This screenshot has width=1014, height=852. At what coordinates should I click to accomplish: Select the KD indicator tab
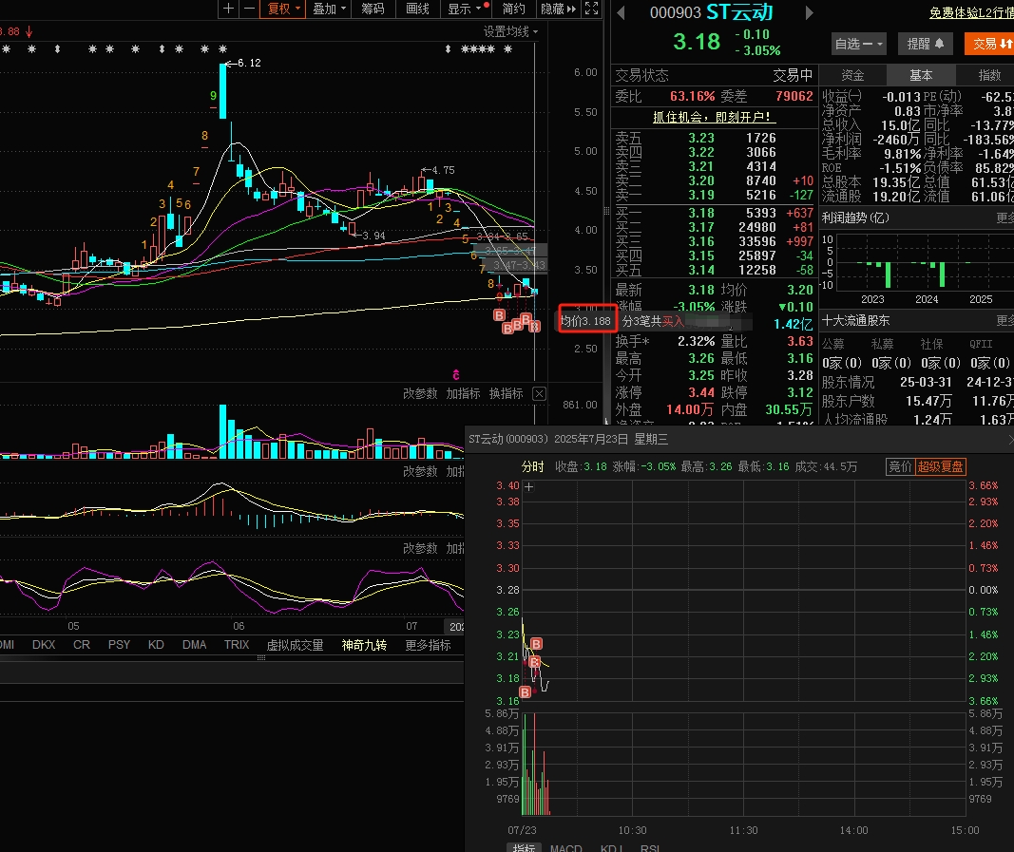[x=156, y=645]
